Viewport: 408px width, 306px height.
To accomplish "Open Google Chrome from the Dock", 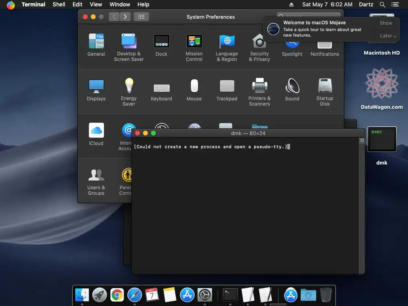I will [117, 295].
